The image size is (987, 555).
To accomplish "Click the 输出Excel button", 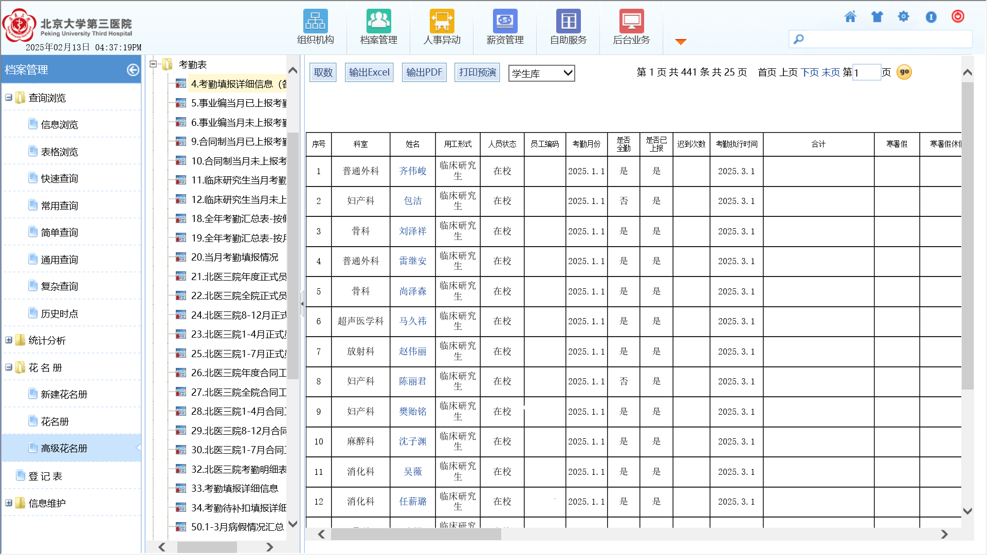I will click(369, 72).
